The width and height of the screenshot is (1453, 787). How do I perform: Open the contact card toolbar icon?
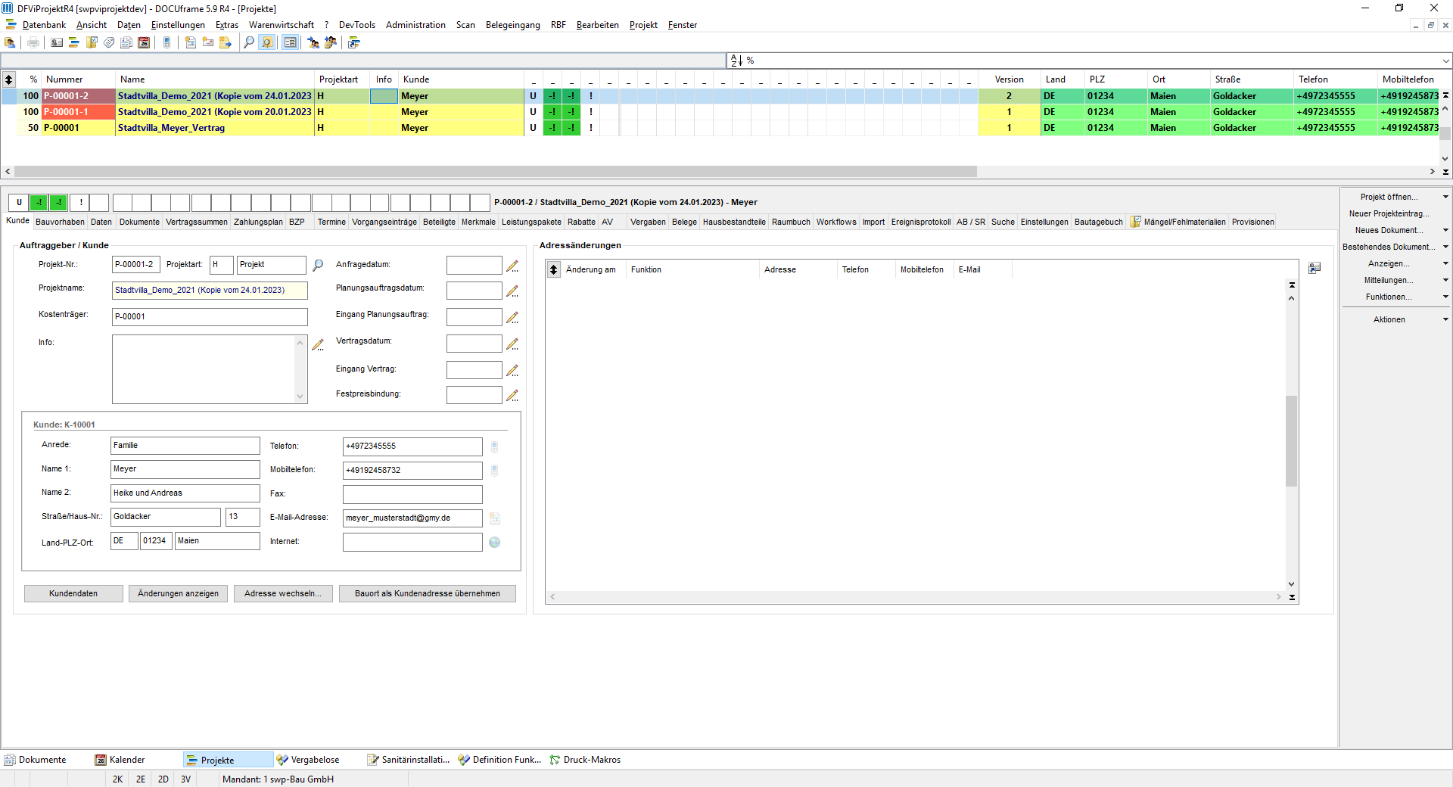pyautogui.click(x=57, y=42)
